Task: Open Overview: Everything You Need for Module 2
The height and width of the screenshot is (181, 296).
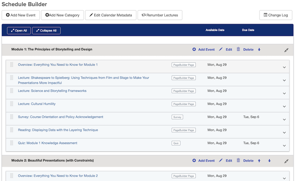Action: click(58, 176)
